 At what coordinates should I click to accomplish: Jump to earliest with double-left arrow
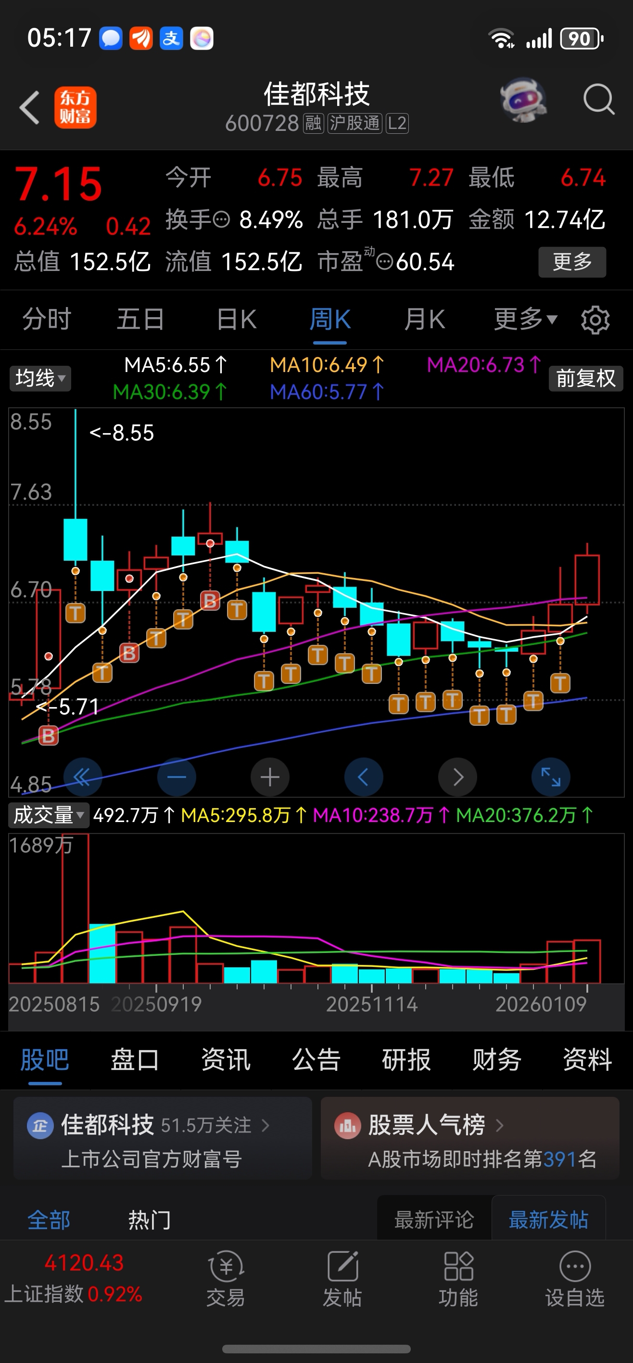pos(83,777)
